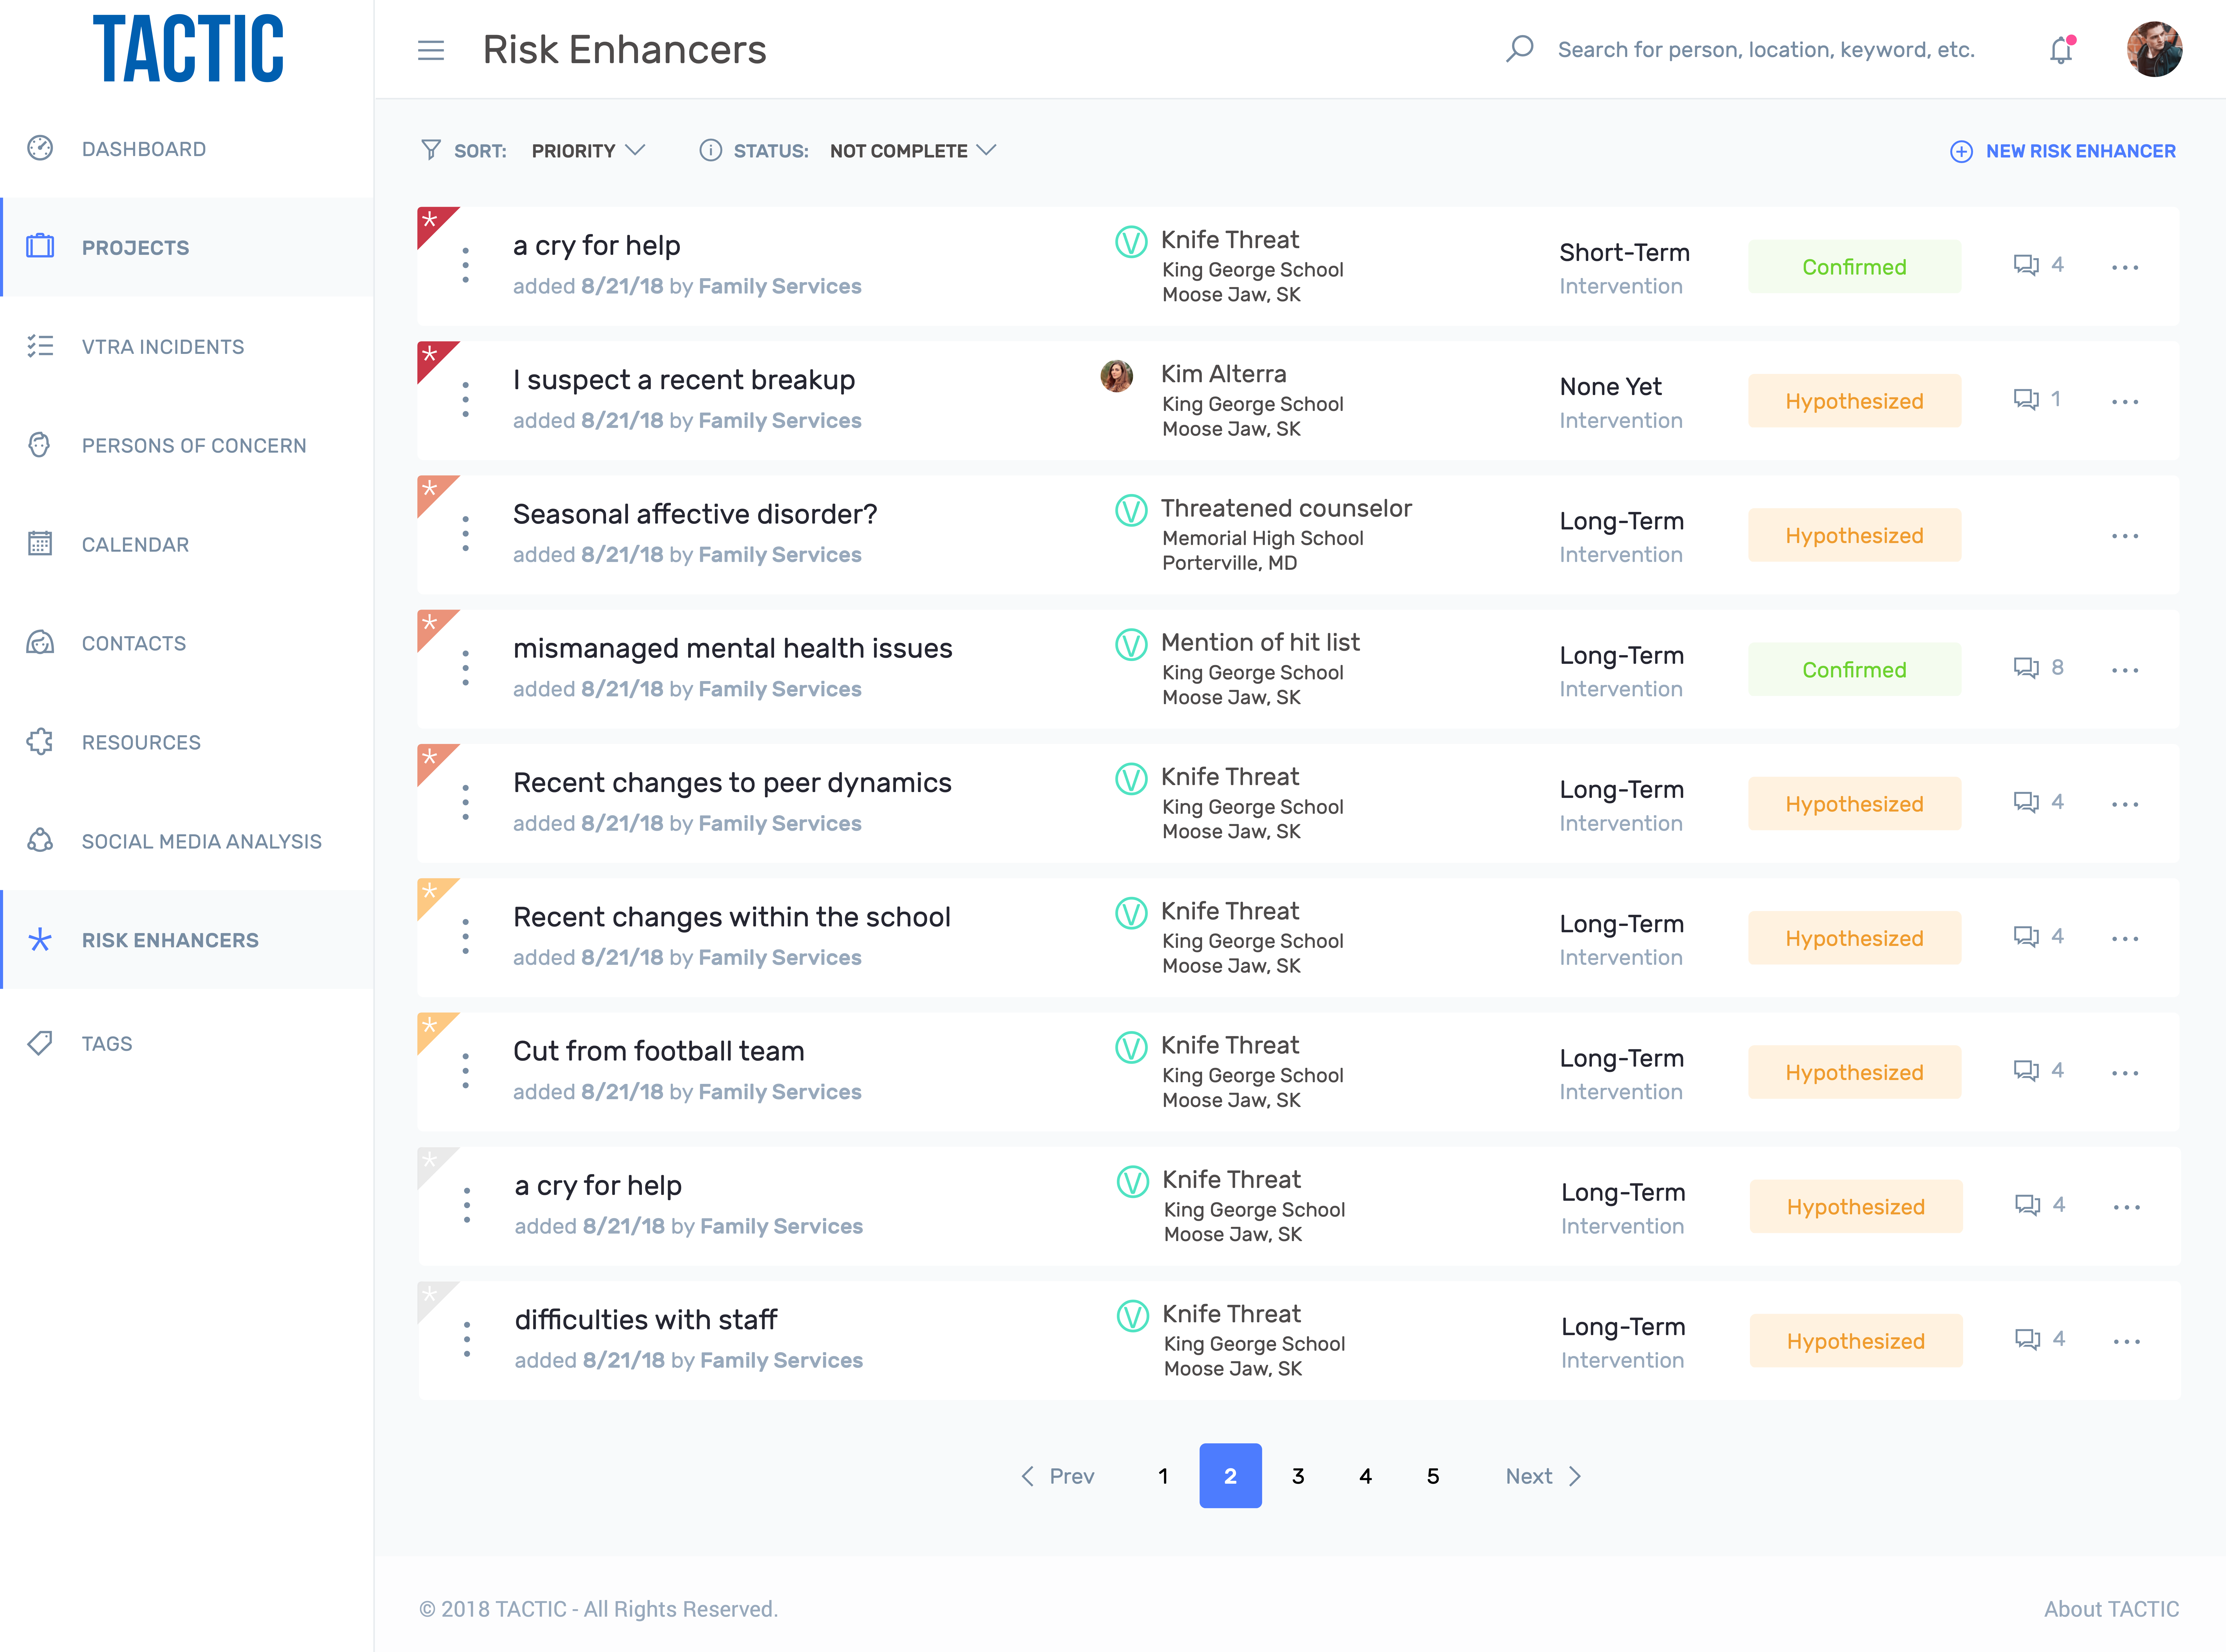
Task: Click the status info icon
Action: tap(710, 150)
